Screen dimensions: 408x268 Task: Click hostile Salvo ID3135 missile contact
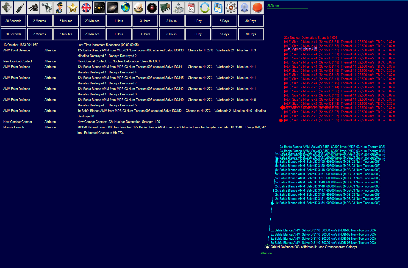(x=340, y=116)
